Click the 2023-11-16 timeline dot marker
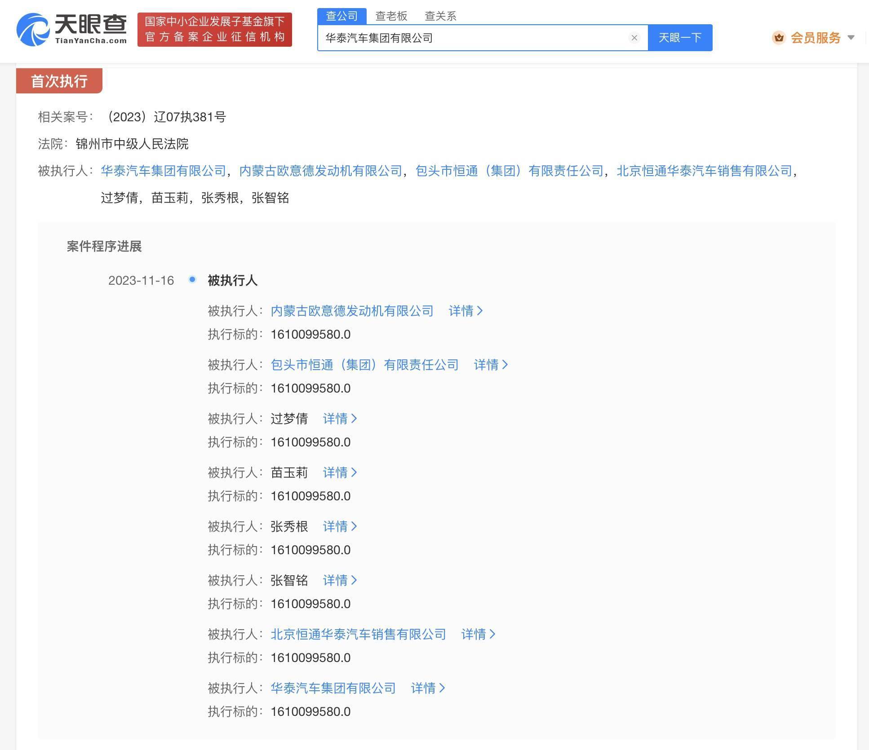 point(192,279)
